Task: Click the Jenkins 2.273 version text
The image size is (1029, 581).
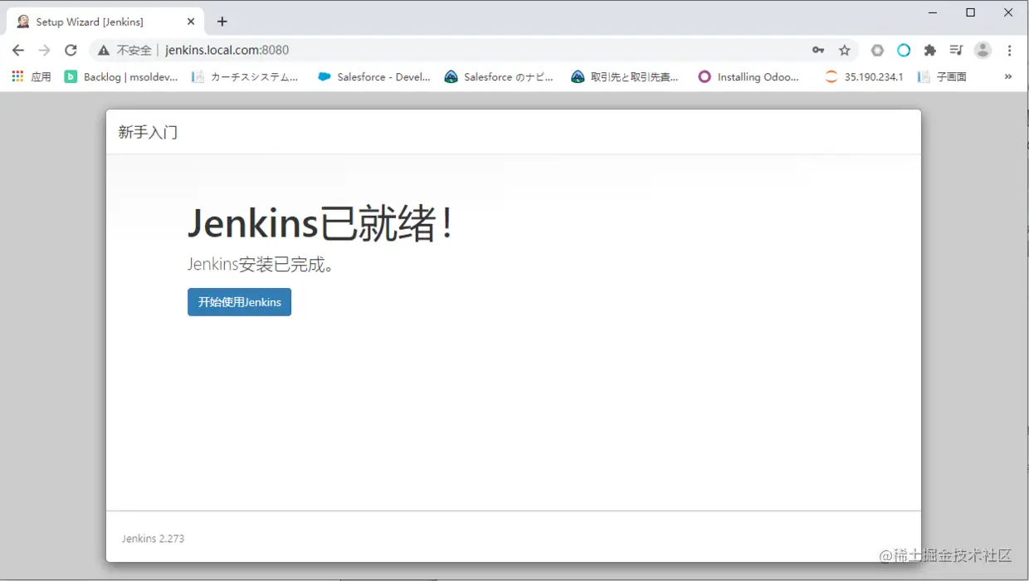Action: click(153, 539)
